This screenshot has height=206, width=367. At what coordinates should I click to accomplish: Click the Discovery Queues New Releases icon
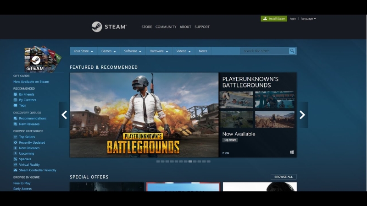point(16,124)
